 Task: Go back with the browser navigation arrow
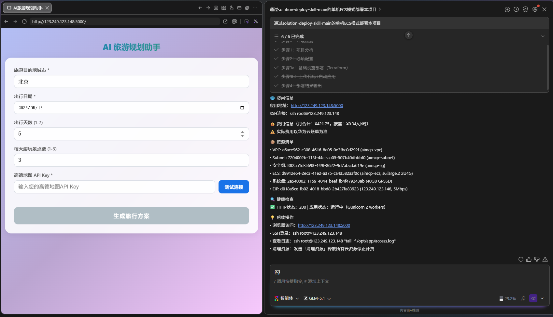[x=6, y=21]
